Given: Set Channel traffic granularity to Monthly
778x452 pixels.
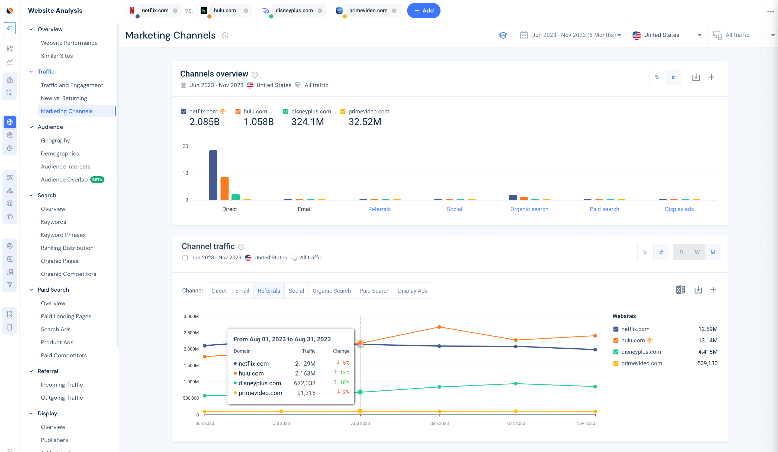Looking at the screenshot, I should (713, 252).
